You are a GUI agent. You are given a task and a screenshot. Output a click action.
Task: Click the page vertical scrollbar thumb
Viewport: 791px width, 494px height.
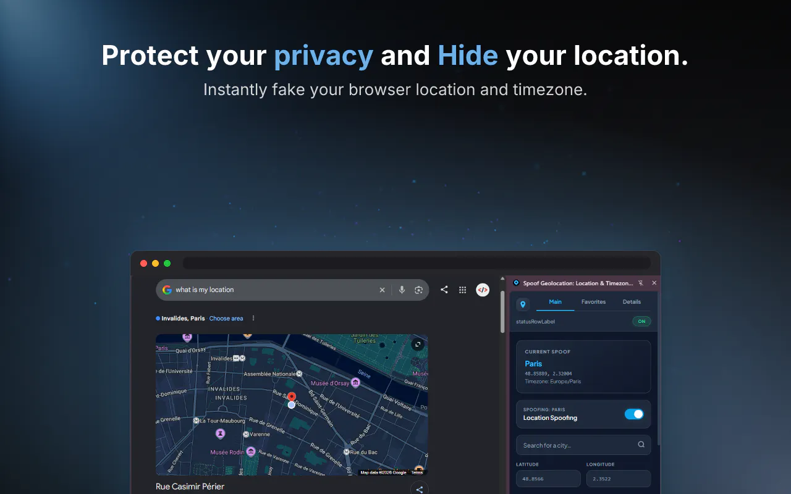pos(502,312)
